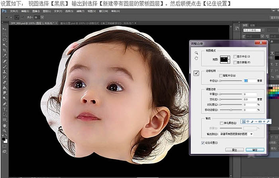Click the 复位 (Reset) button
The image size is (279, 178).
234,150
